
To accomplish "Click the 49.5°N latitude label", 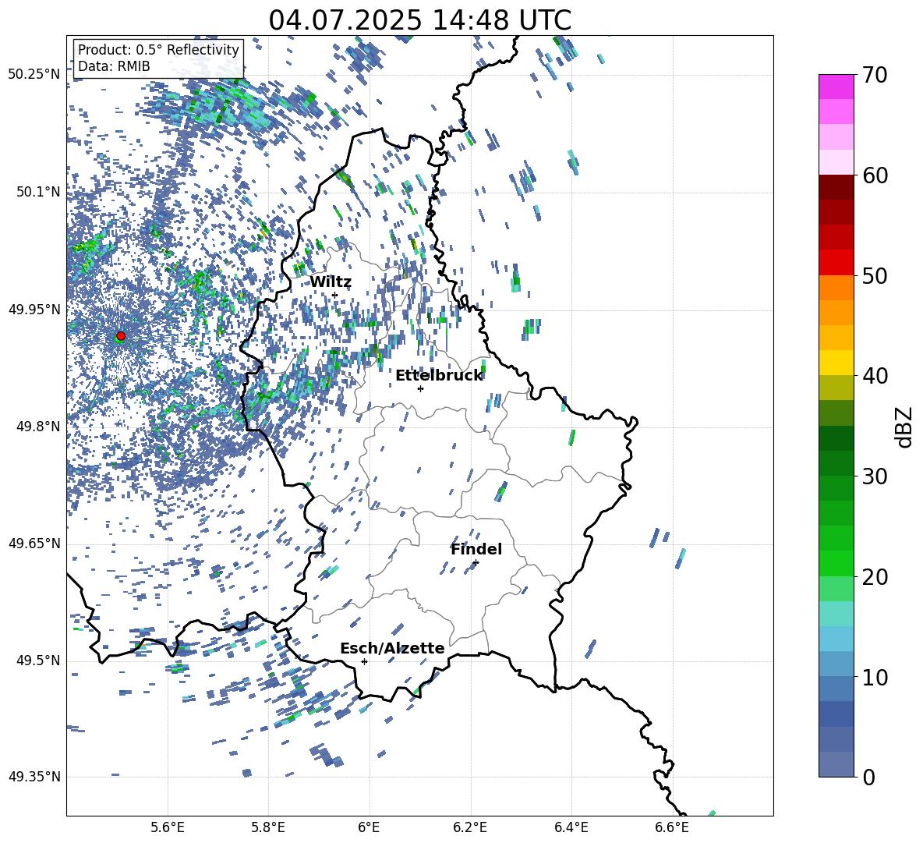I will tap(38, 661).
